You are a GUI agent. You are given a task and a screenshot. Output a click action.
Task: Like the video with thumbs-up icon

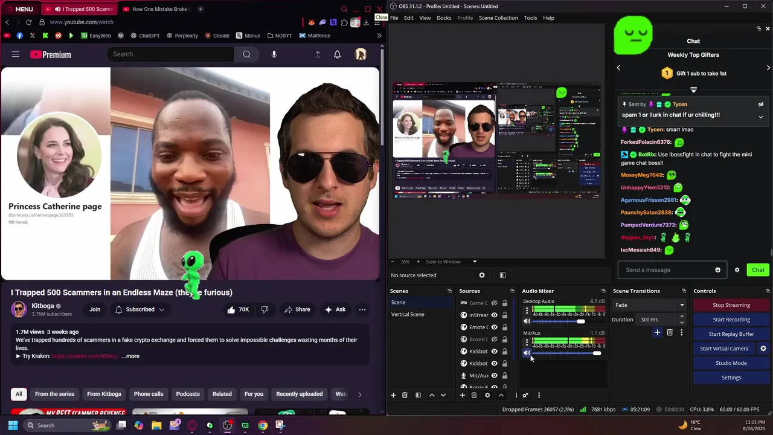click(x=231, y=309)
